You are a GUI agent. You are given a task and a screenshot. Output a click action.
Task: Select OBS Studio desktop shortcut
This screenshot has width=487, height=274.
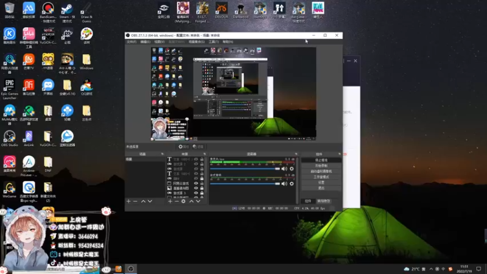pos(10,139)
